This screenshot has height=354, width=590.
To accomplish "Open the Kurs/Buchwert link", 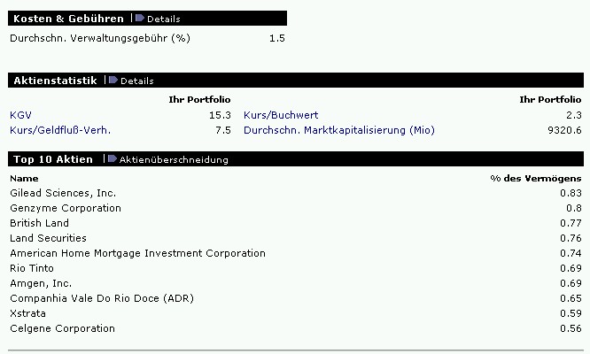I will click(x=281, y=115).
